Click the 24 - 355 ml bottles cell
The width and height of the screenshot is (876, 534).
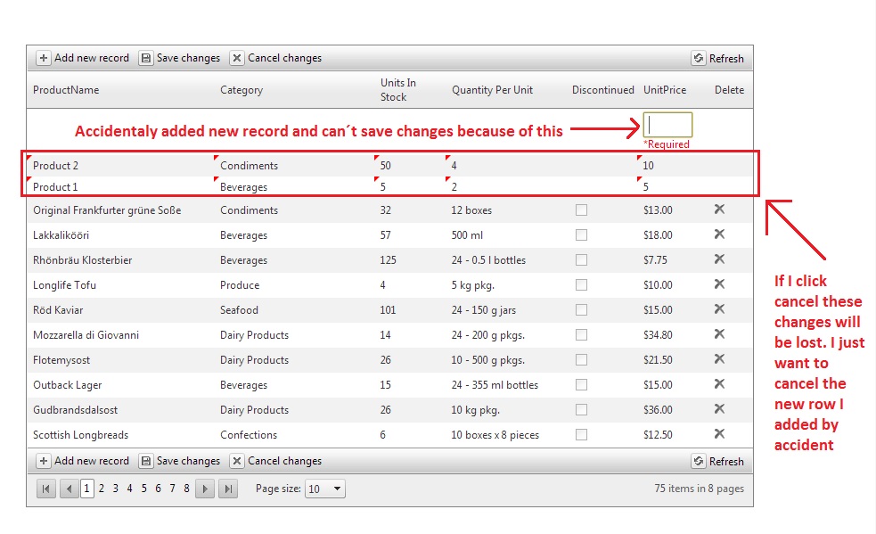495,385
